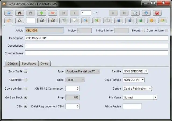This screenshot has width=172, height=121.
Task: Click the Commentaires text field
Action: click(96, 53)
